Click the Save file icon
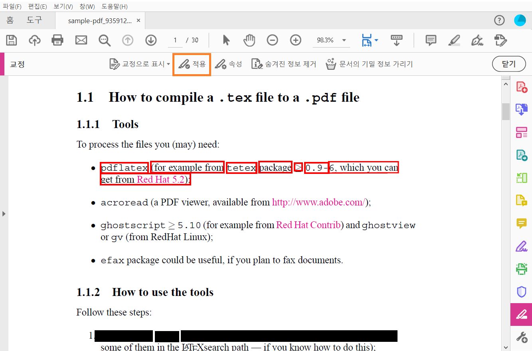Image resolution: width=532 pixels, height=351 pixels. [x=12, y=40]
